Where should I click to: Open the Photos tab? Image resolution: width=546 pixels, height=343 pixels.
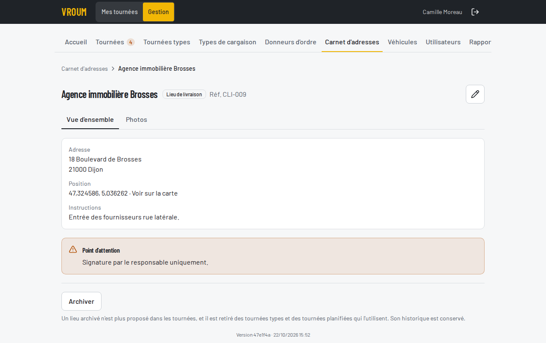pos(136,120)
